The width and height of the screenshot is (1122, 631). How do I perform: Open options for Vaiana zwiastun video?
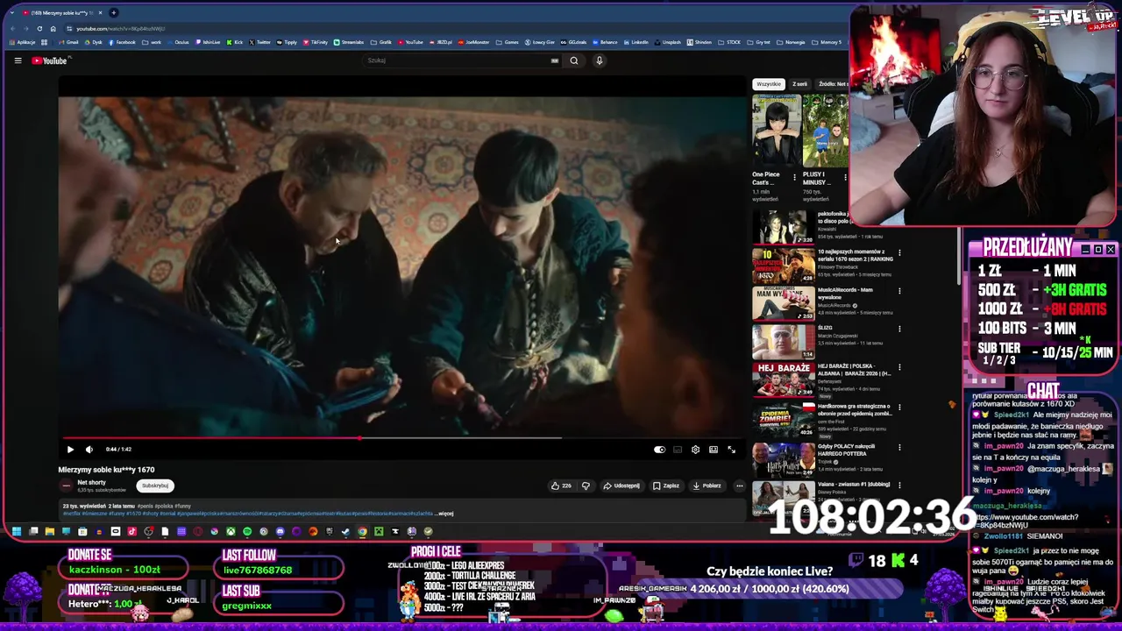pos(899,486)
